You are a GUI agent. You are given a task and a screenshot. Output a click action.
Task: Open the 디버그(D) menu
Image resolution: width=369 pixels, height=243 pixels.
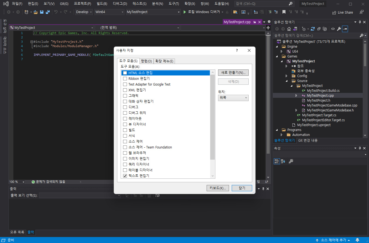(x=120, y=4)
